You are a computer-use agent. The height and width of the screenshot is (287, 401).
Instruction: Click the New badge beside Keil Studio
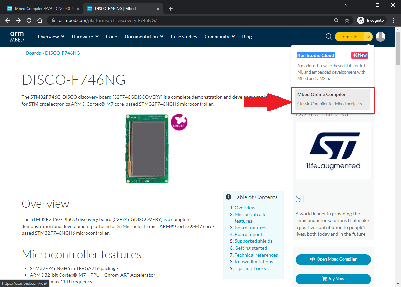(359, 55)
